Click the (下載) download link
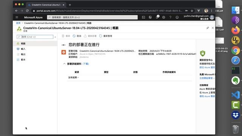The image size is (242, 136). (86, 64)
